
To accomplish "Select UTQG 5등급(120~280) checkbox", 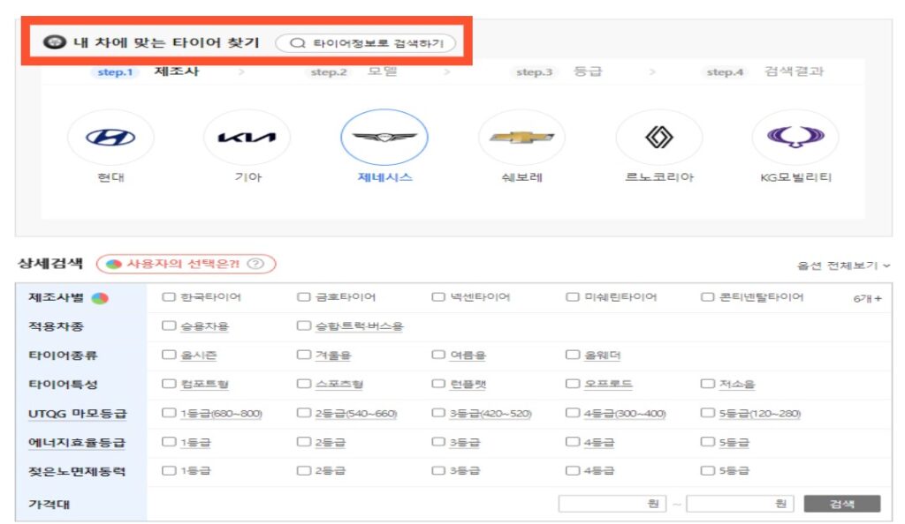I will coord(708,413).
